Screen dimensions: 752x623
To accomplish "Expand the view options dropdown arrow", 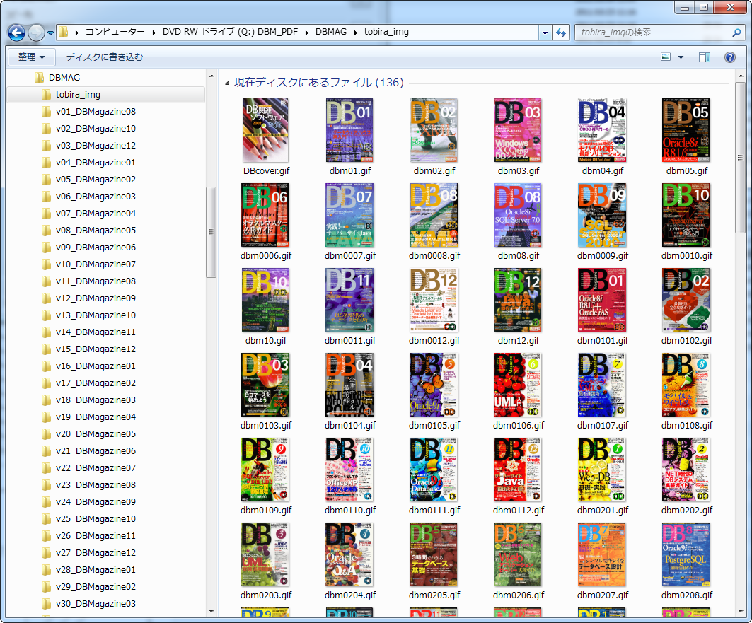I will 681,57.
